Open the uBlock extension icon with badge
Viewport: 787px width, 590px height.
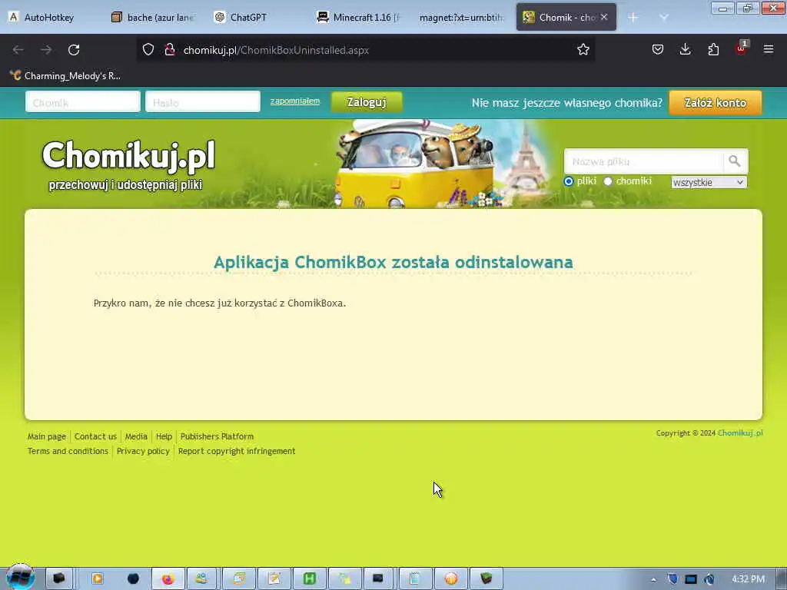[741, 48]
